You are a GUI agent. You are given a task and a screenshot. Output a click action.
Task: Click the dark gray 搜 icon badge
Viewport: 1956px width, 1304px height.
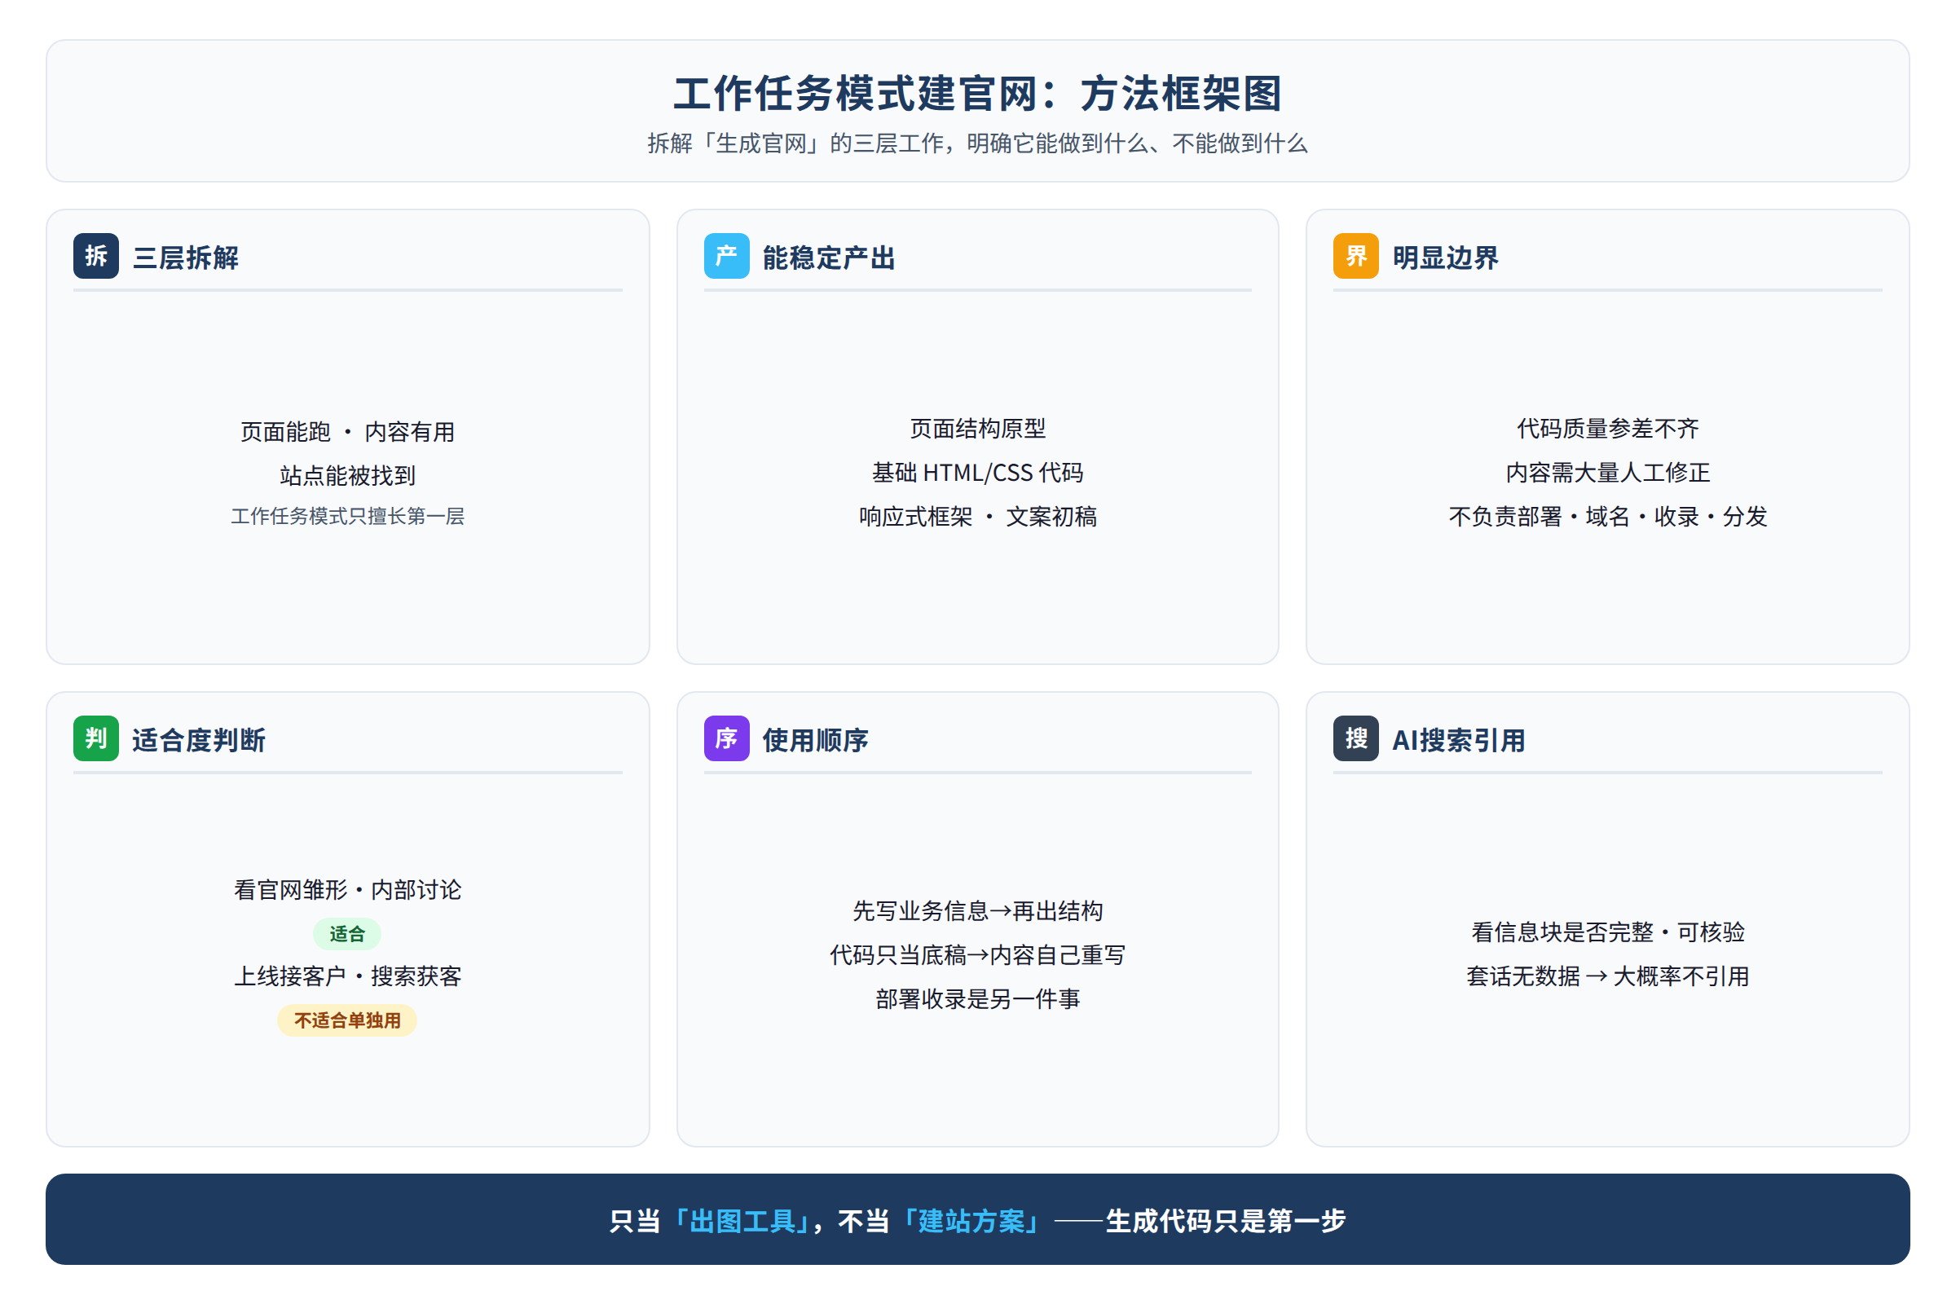tap(1355, 738)
